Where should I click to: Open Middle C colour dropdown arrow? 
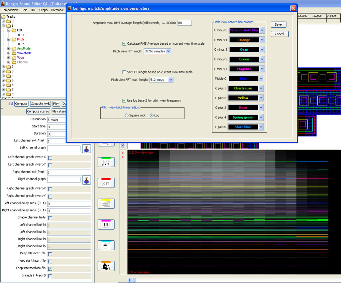[261, 78]
